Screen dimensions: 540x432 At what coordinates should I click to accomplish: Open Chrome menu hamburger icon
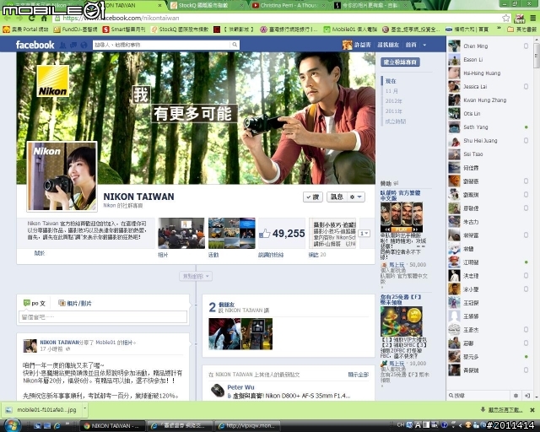point(532,18)
